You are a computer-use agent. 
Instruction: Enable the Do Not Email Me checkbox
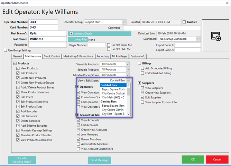tap(109, 45)
